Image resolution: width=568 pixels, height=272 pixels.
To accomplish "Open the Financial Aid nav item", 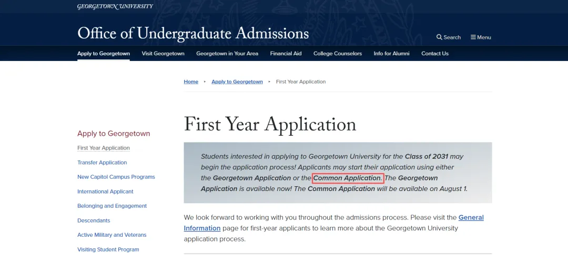I will coord(286,53).
